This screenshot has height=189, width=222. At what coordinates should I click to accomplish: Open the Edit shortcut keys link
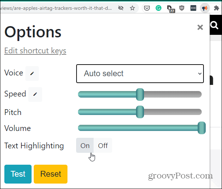point(35,51)
